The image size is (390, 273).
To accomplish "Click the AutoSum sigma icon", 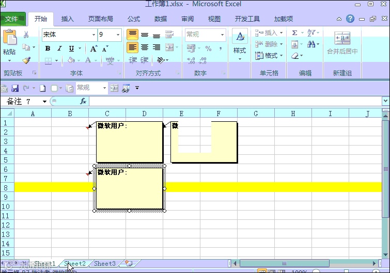I will tap(294, 33).
